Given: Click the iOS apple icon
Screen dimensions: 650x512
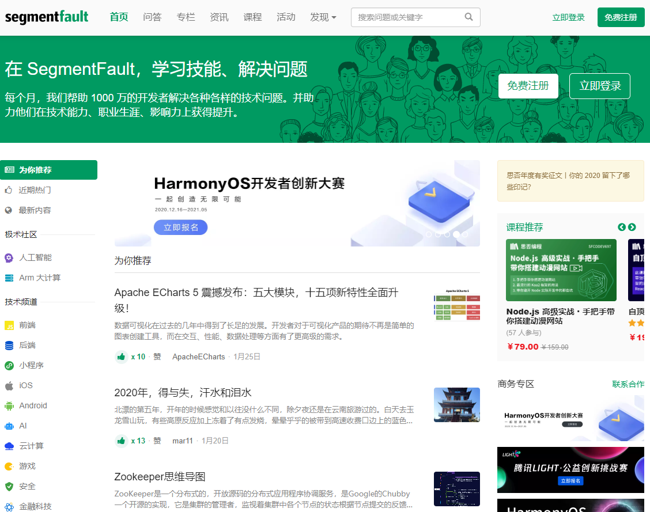Looking at the screenshot, I should [x=9, y=386].
